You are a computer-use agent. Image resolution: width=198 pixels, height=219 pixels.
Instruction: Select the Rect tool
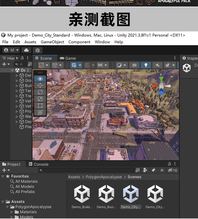point(40,106)
